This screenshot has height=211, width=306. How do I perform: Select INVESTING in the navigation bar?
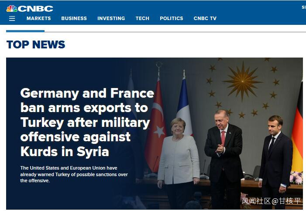(x=111, y=18)
